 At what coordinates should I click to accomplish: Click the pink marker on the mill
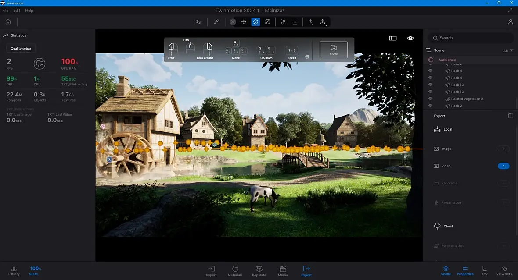[102, 126]
